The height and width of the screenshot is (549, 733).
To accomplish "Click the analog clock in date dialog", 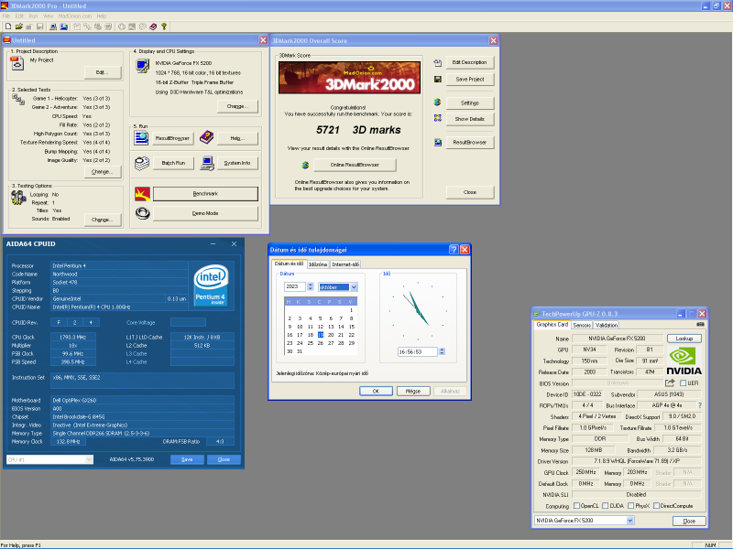I will pos(418,310).
